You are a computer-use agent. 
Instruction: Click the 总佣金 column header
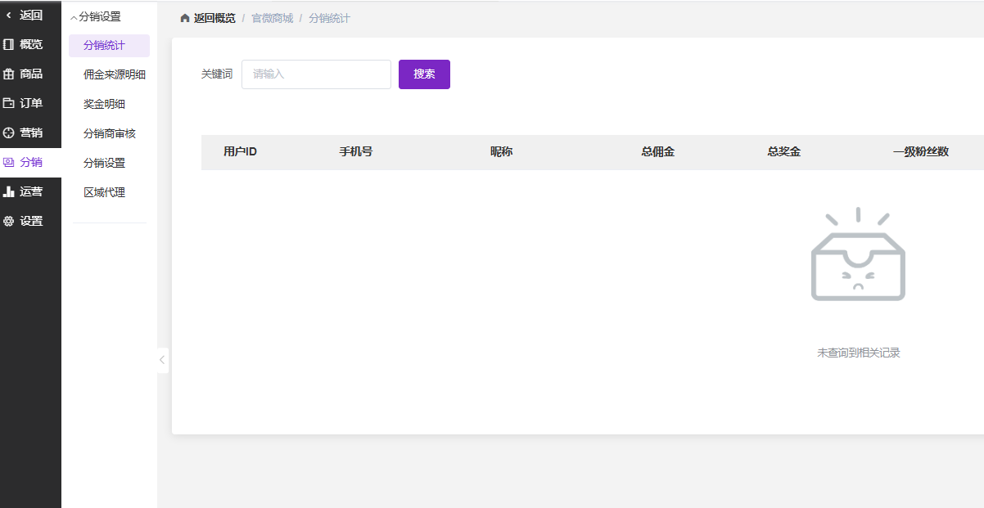657,152
